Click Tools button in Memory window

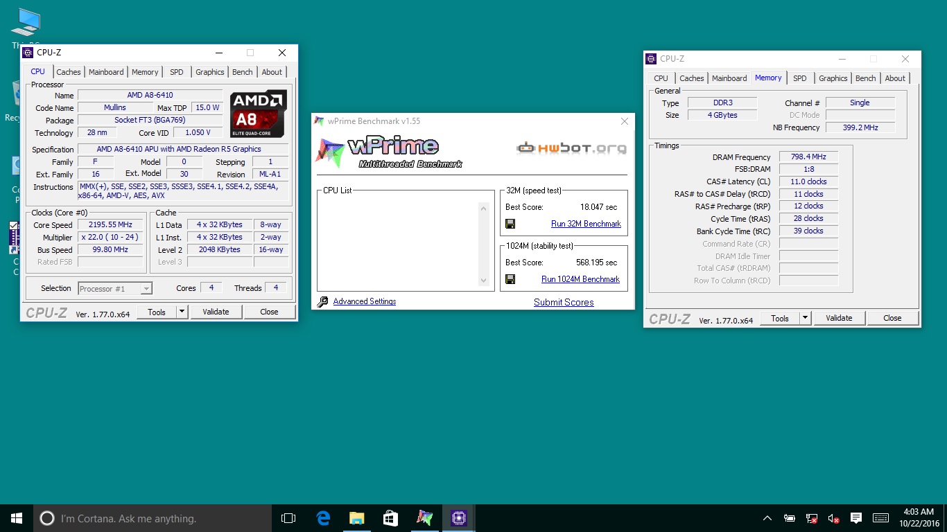[780, 318]
